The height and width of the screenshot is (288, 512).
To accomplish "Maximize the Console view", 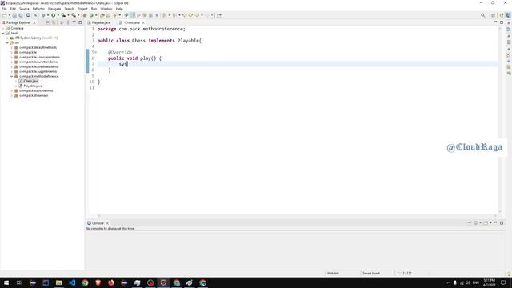I will point(502,222).
